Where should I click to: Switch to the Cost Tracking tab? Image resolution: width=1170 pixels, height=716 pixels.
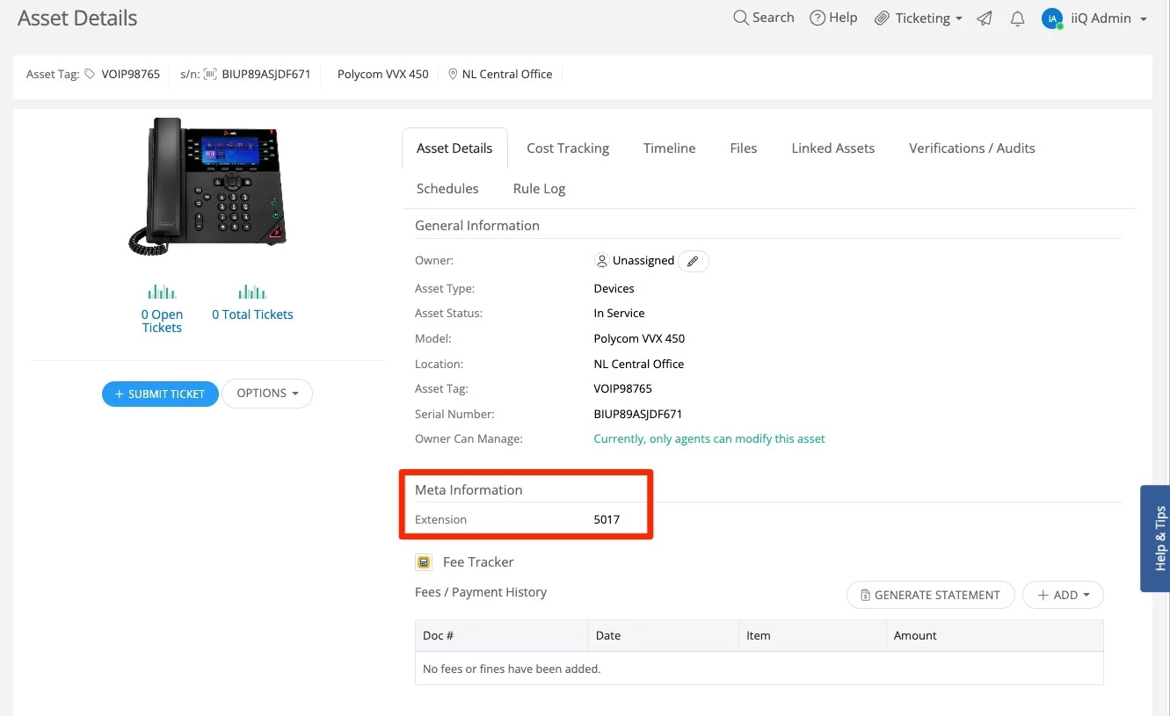point(568,148)
